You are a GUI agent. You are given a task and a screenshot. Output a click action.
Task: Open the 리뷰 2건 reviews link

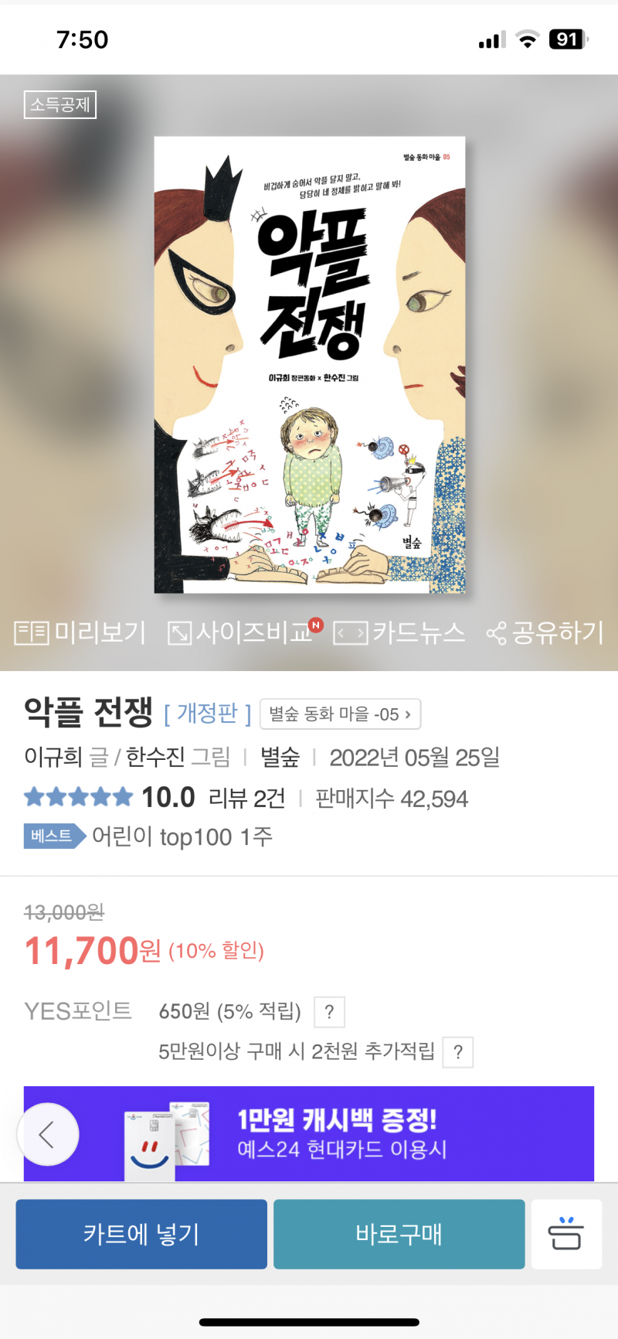click(x=247, y=798)
